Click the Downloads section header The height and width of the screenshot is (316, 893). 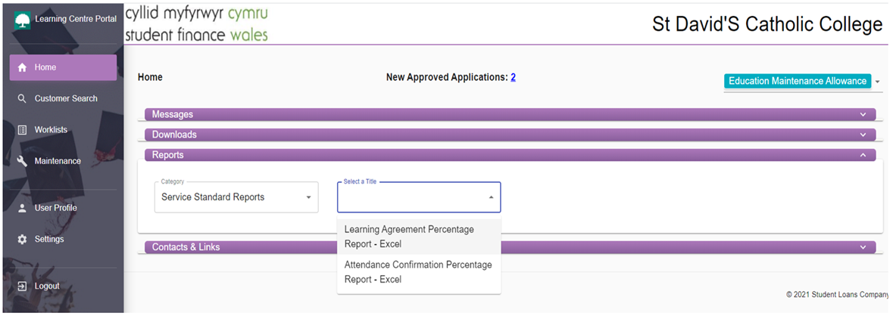(x=511, y=135)
